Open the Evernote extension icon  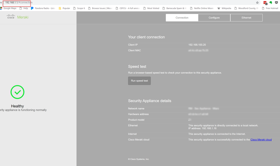tap(271, 3)
